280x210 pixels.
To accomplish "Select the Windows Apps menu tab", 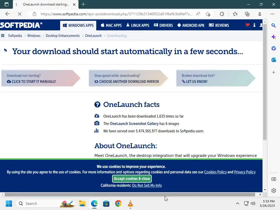I will click(x=78, y=25).
